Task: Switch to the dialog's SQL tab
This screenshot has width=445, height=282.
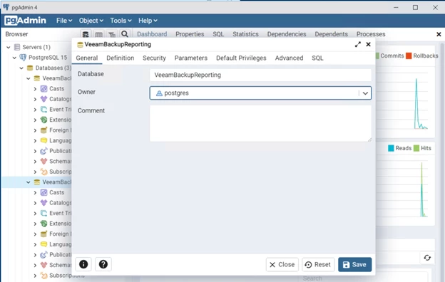Action: point(317,58)
